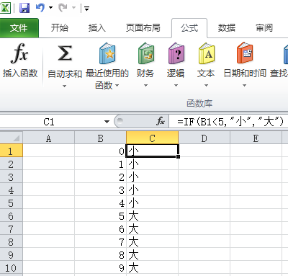Click the greyed-out Redo icon
Viewport: 288px width, 276px height.
click(x=63, y=8)
